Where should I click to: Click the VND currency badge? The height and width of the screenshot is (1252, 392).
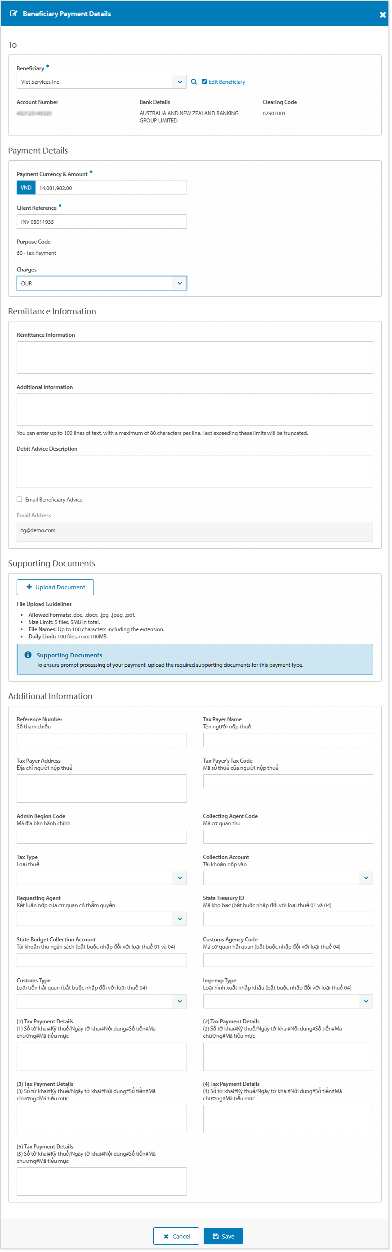26,188
